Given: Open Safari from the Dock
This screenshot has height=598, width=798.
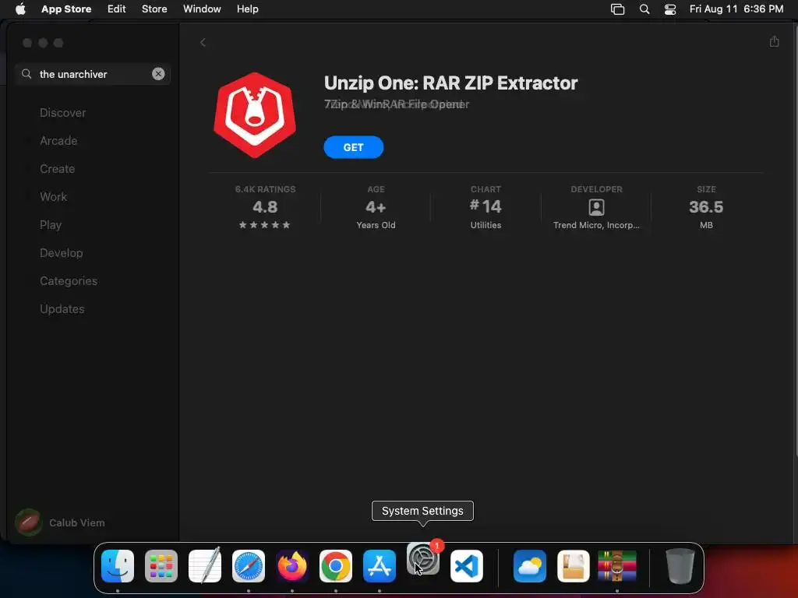Looking at the screenshot, I should pyautogui.click(x=249, y=566).
